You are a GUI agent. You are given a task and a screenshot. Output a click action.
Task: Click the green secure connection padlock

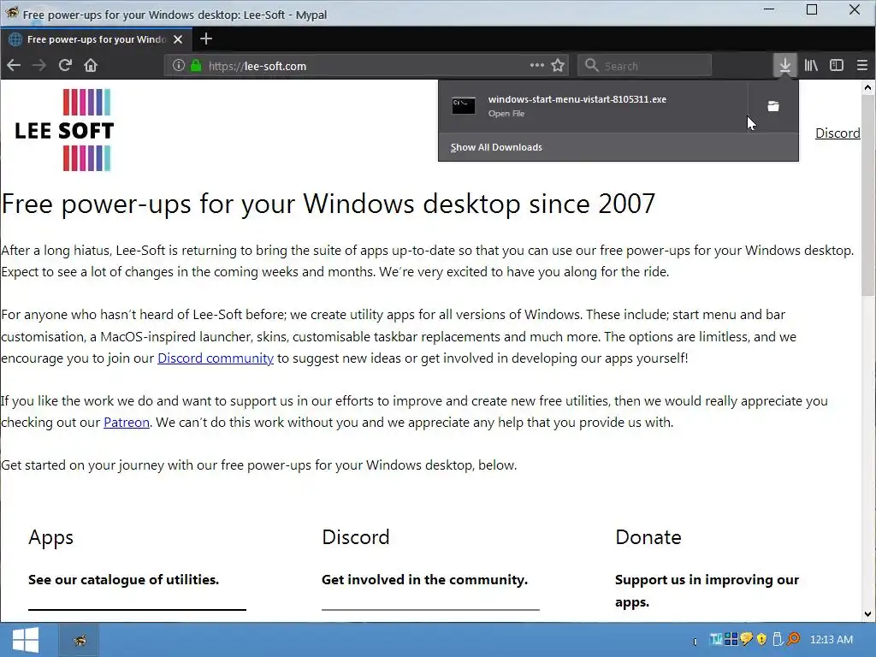(x=196, y=65)
